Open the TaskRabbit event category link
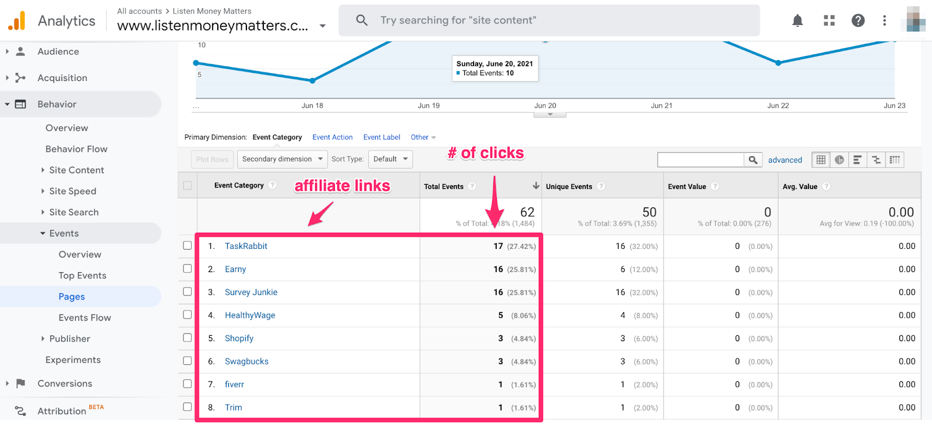932x436 pixels. click(x=246, y=246)
